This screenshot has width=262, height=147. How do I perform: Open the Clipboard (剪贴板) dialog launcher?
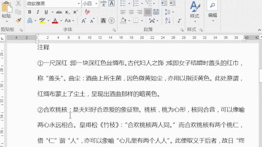21,30
